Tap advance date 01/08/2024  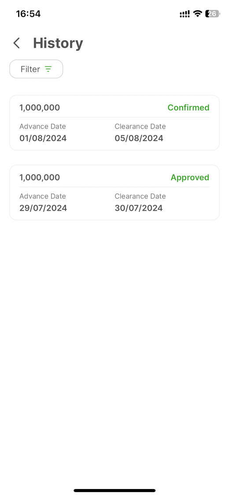[x=43, y=138]
